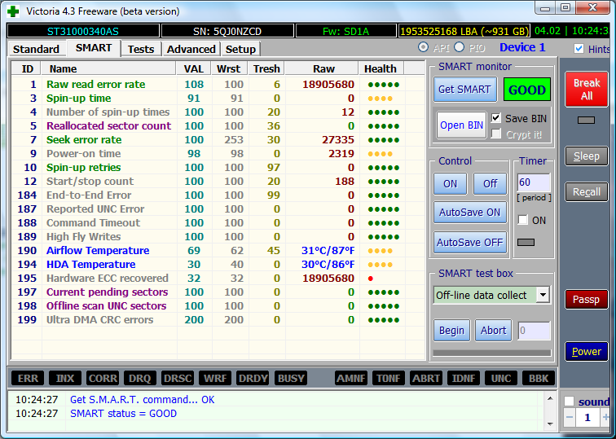Click the Passp button

click(587, 300)
